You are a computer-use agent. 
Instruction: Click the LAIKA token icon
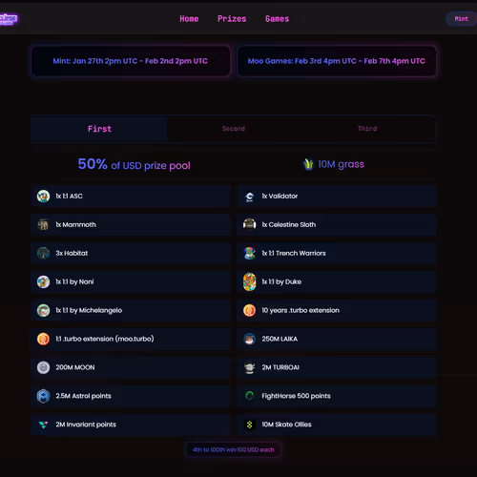click(x=250, y=339)
